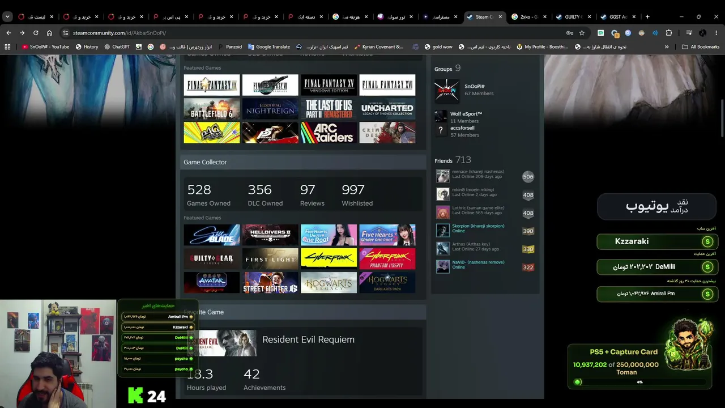Open the Hogwarts Legacy Dark Arts Pack thumbnail
725x408 pixels.
387,283
